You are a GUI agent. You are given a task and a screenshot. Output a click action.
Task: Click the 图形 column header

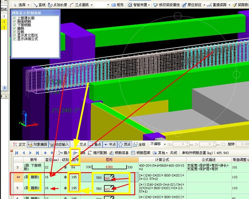[x=109, y=160]
